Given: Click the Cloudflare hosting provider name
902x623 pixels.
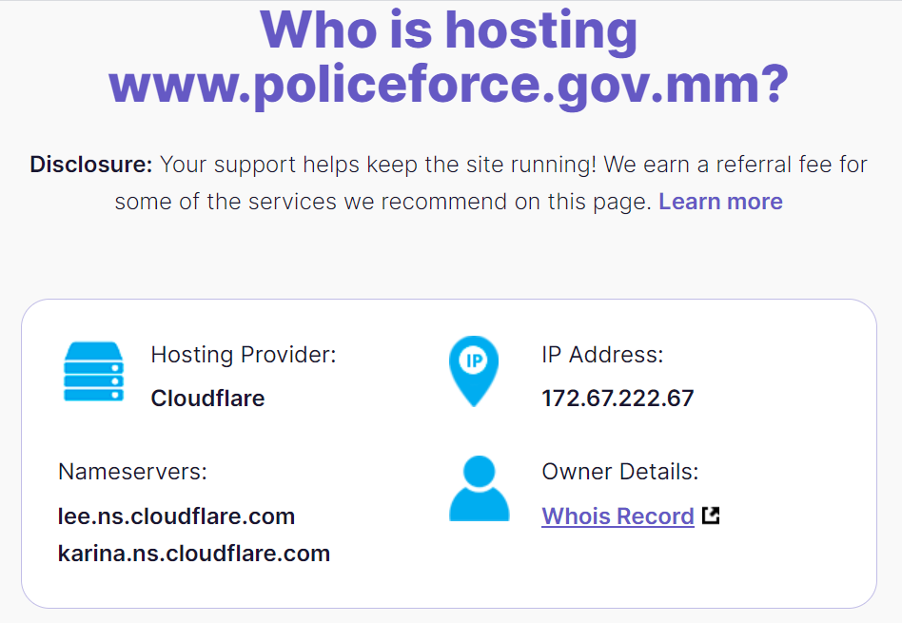Looking at the screenshot, I should point(207,399).
